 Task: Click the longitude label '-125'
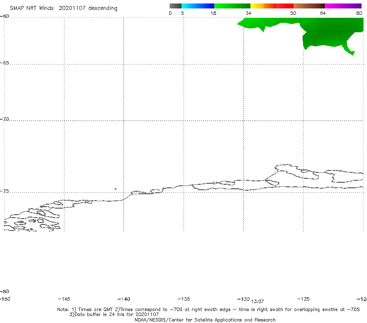click(304, 299)
